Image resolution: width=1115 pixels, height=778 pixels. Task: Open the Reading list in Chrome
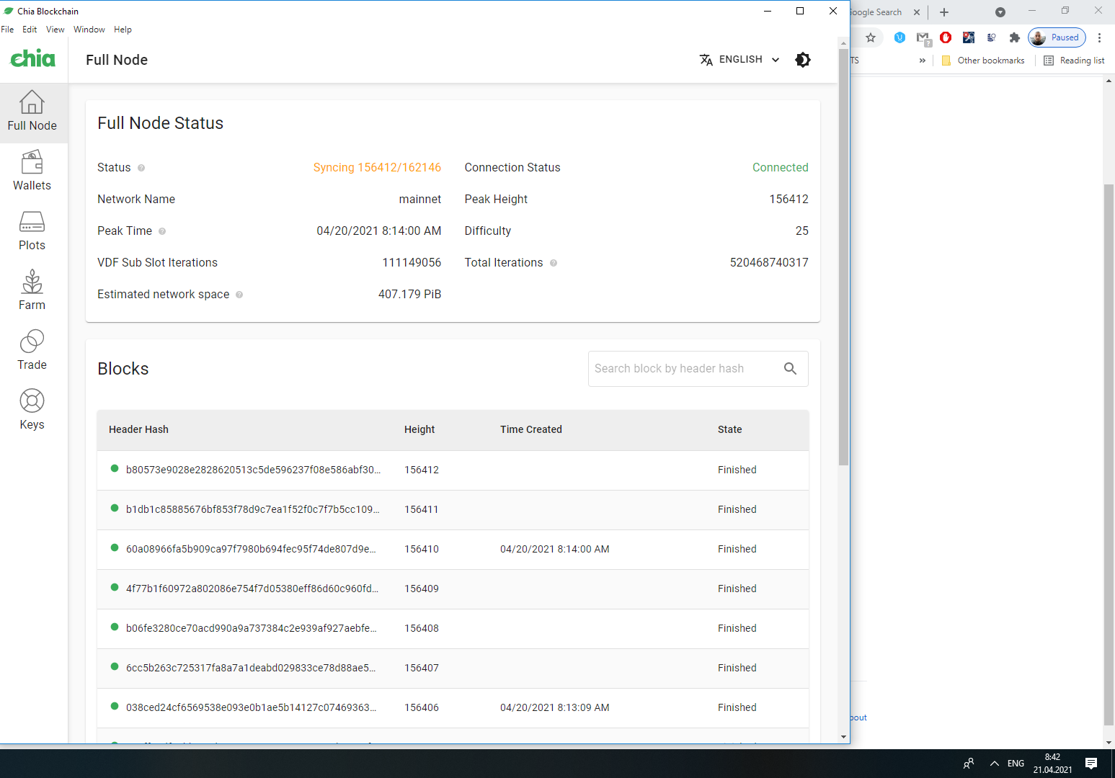tap(1074, 61)
